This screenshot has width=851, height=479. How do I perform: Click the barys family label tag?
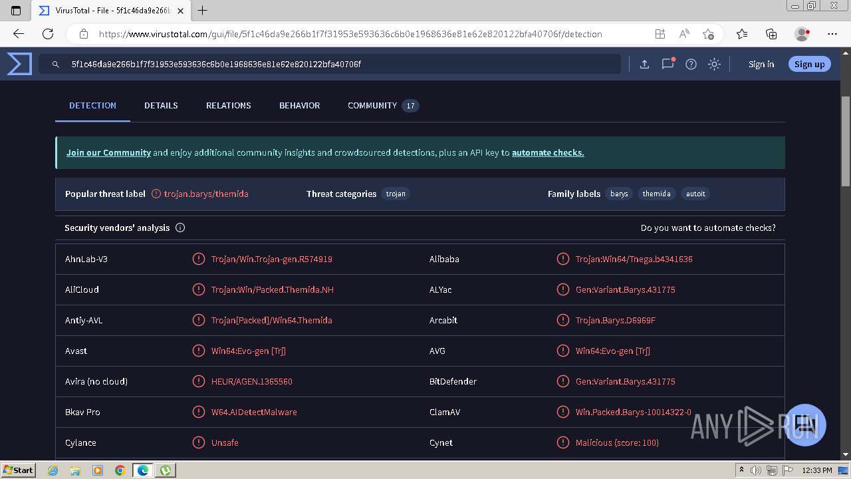(x=619, y=194)
